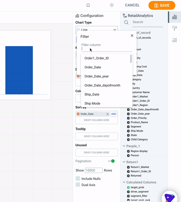Click type icon beside Segment
The image size is (181, 202).
(x=128, y=127)
